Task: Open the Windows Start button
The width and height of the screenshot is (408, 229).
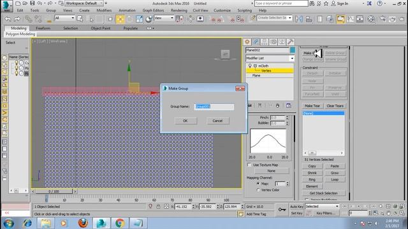Action: [x=8, y=223]
